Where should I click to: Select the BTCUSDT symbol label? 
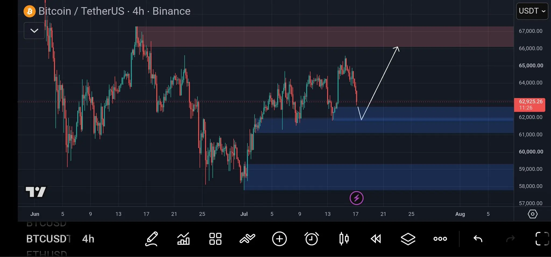tap(48, 239)
